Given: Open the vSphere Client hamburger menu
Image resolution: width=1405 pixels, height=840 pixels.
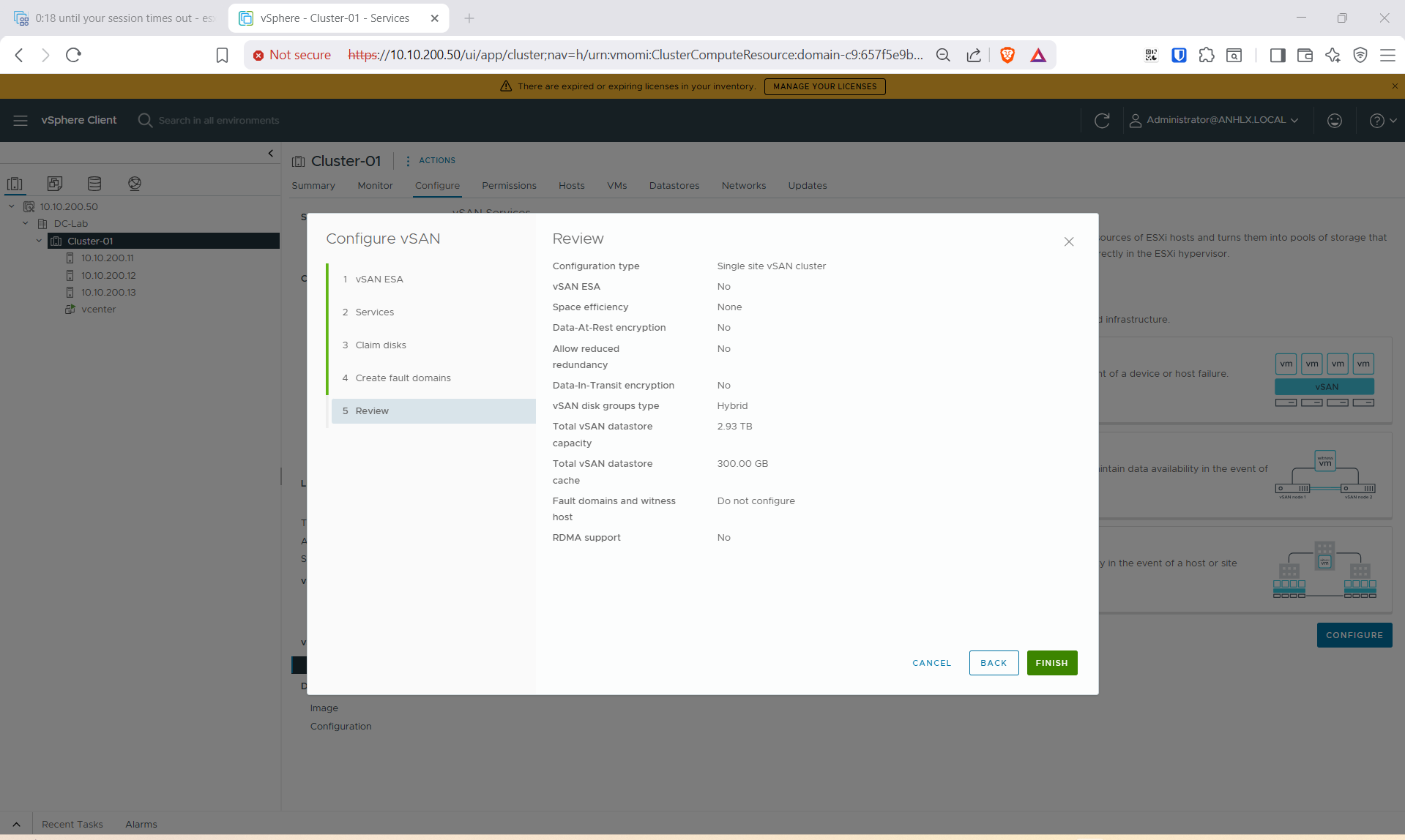Looking at the screenshot, I should tap(21, 120).
